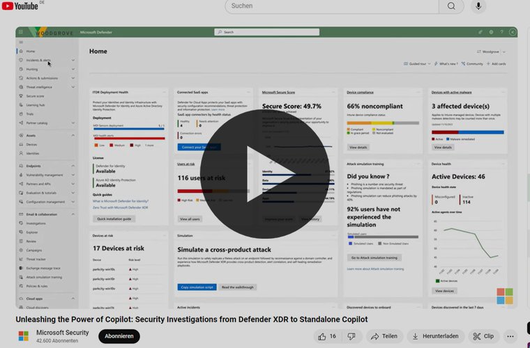Expand Vulnerability management in the sidebar
530x348 pixels.
point(73,175)
